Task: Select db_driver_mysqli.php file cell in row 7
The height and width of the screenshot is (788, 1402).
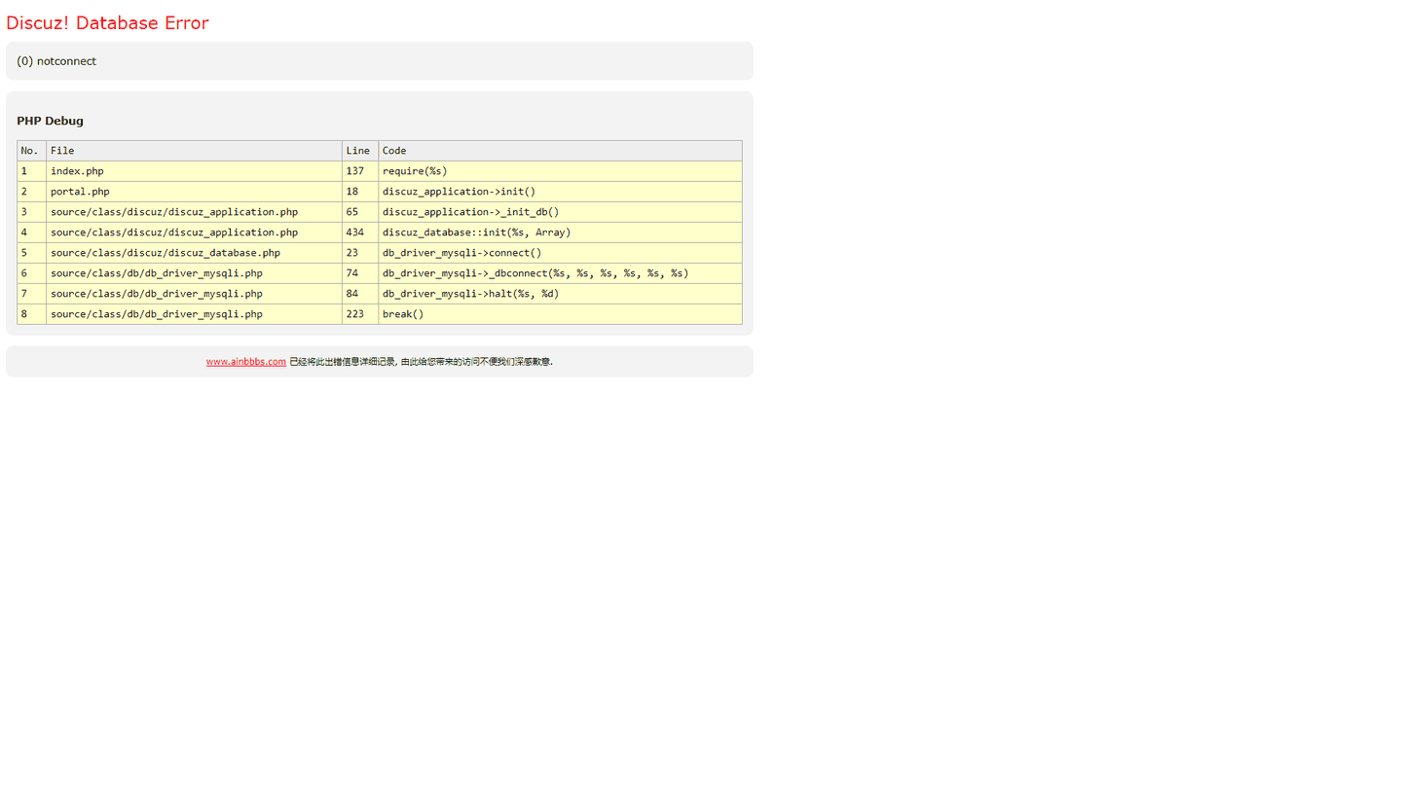Action: 194,294
